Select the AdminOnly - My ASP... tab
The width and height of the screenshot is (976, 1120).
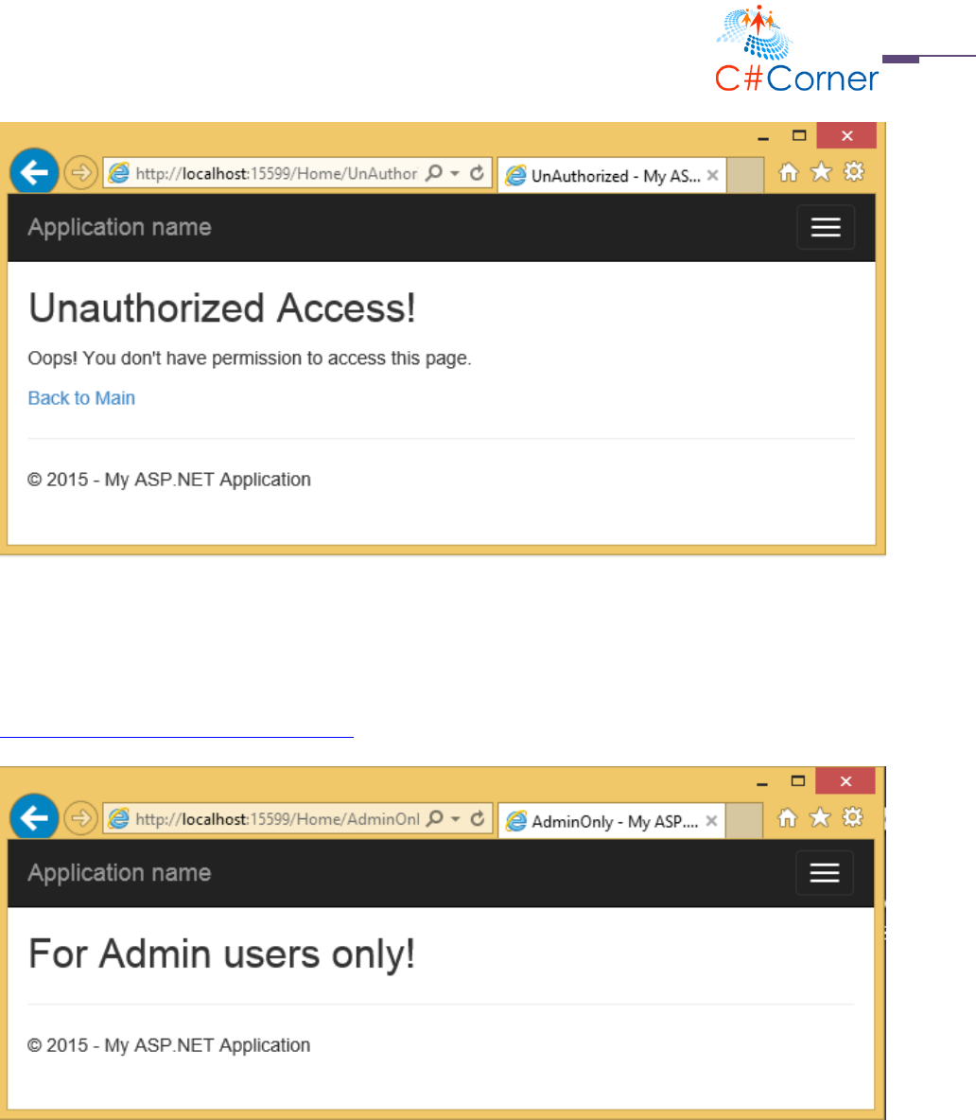(x=612, y=821)
